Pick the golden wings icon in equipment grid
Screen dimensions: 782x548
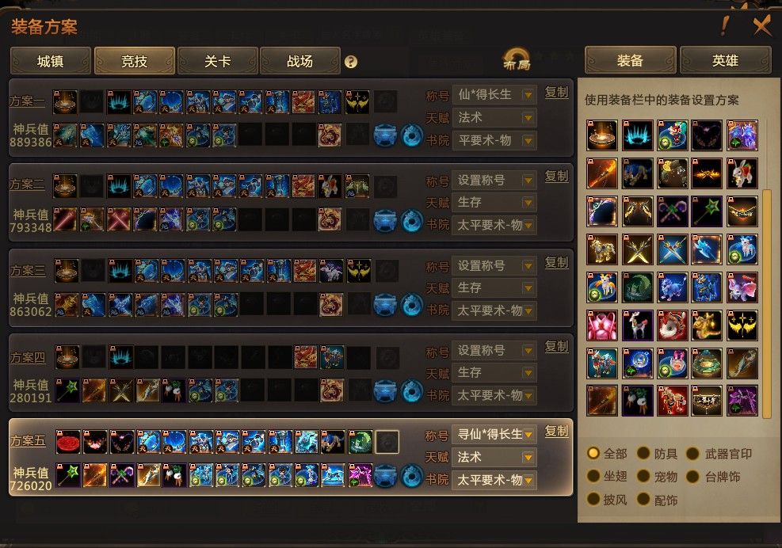pyautogui.click(x=742, y=325)
